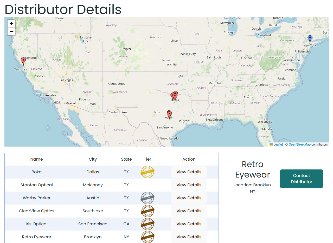
Task: Select the Retro Eyewear table name cell
Action: coord(37,237)
